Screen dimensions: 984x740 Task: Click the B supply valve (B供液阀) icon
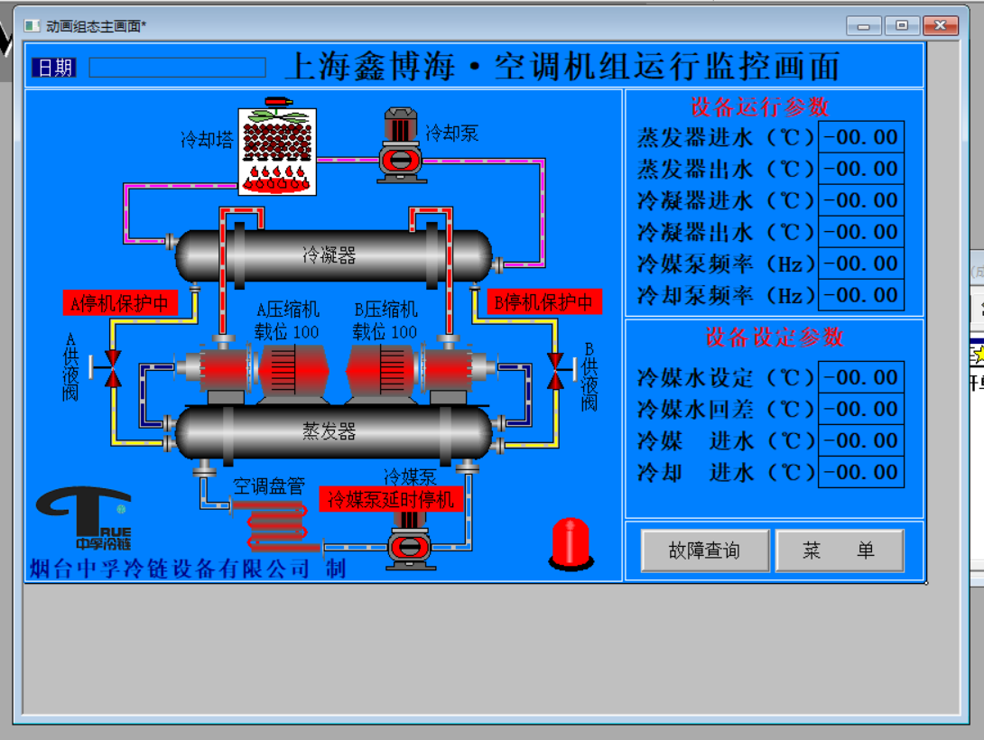pos(557,371)
